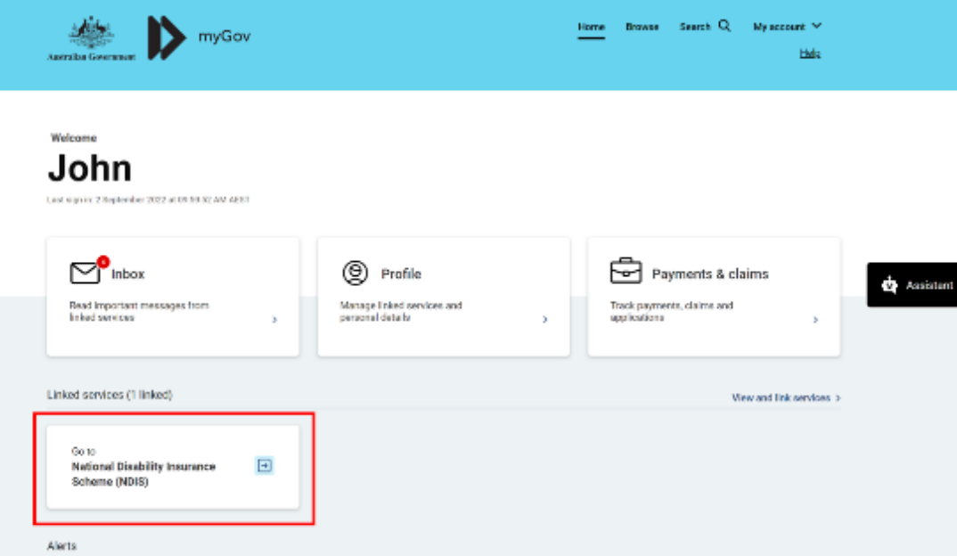
Task: Follow the View and link services link
Action: [x=788, y=398]
